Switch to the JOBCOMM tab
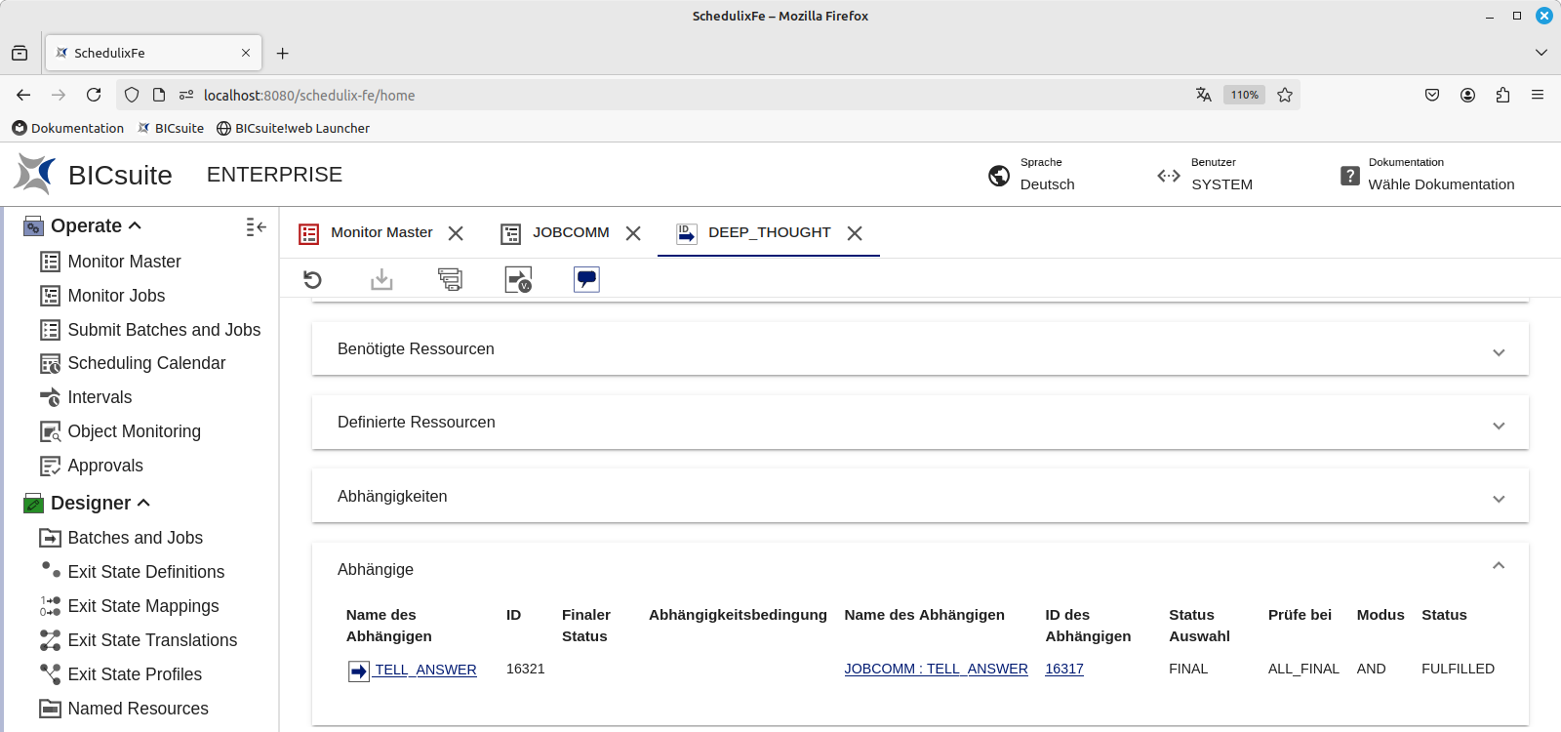The height and width of the screenshot is (732, 1561). (570, 232)
